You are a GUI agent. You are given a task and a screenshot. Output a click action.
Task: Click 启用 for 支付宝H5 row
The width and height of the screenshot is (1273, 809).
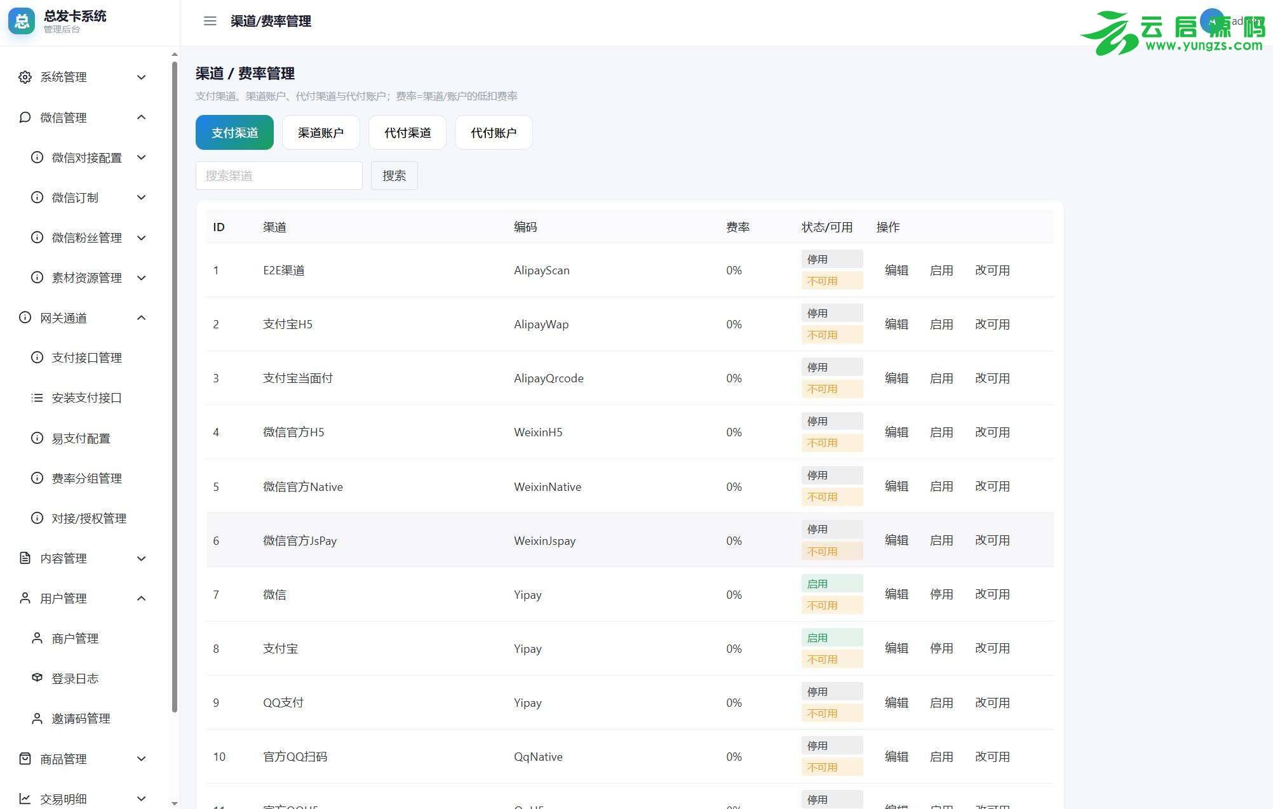point(941,324)
